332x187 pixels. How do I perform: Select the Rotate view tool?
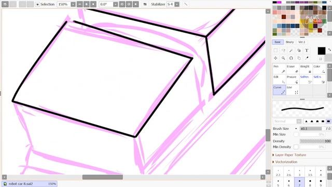click(291, 58)
